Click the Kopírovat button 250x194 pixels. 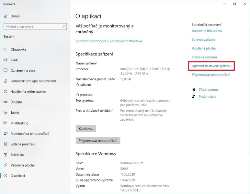coord(86,129)
